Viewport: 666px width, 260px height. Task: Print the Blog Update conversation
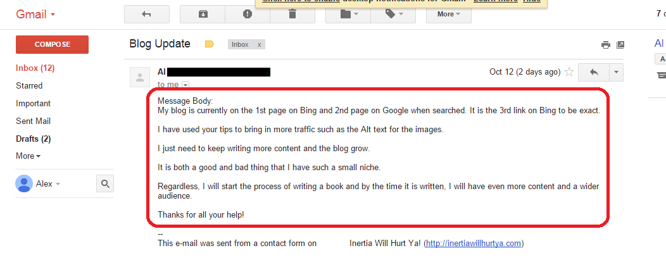pyautogui.click(x=606, y=45)
